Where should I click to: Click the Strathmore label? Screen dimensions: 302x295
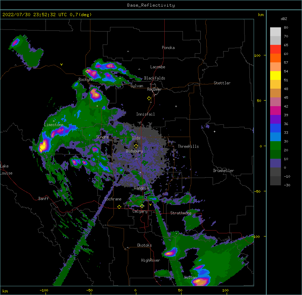pyautogui.click(x=181, y=213)
